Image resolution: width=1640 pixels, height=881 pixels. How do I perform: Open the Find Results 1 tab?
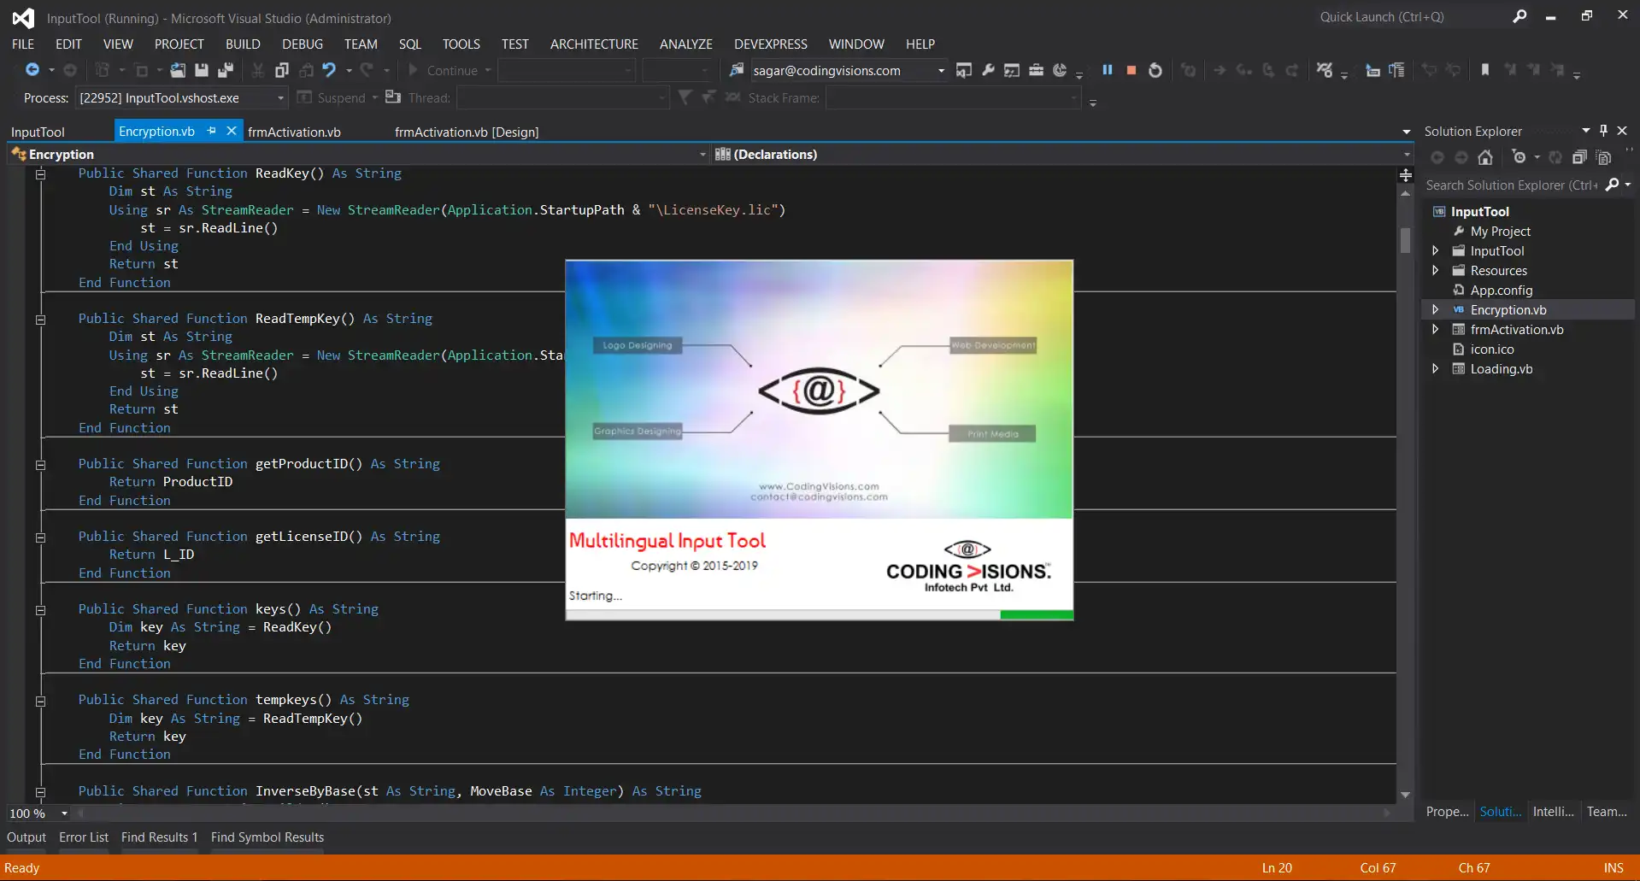[159, 837]
